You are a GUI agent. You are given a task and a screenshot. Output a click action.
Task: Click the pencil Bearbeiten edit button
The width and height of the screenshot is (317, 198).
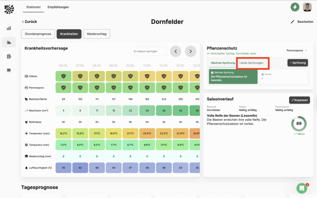[302, 22]
